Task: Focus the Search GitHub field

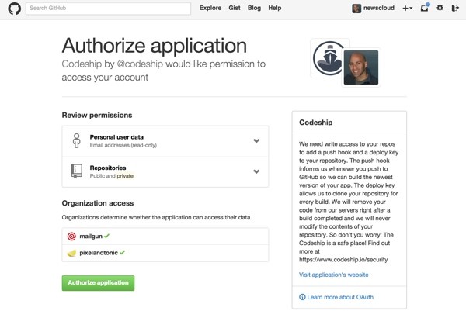Action: [x=108, y=9]
